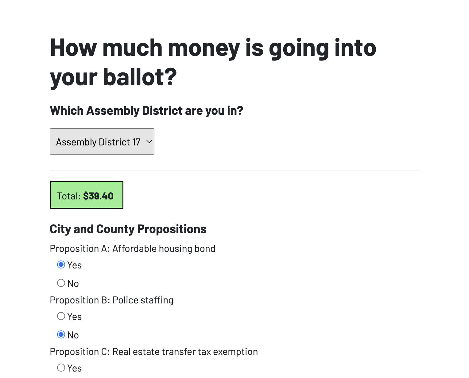Click the "Yes" text label under Proposition B
This screenshot has height=378, width=469.
point(75,317)
